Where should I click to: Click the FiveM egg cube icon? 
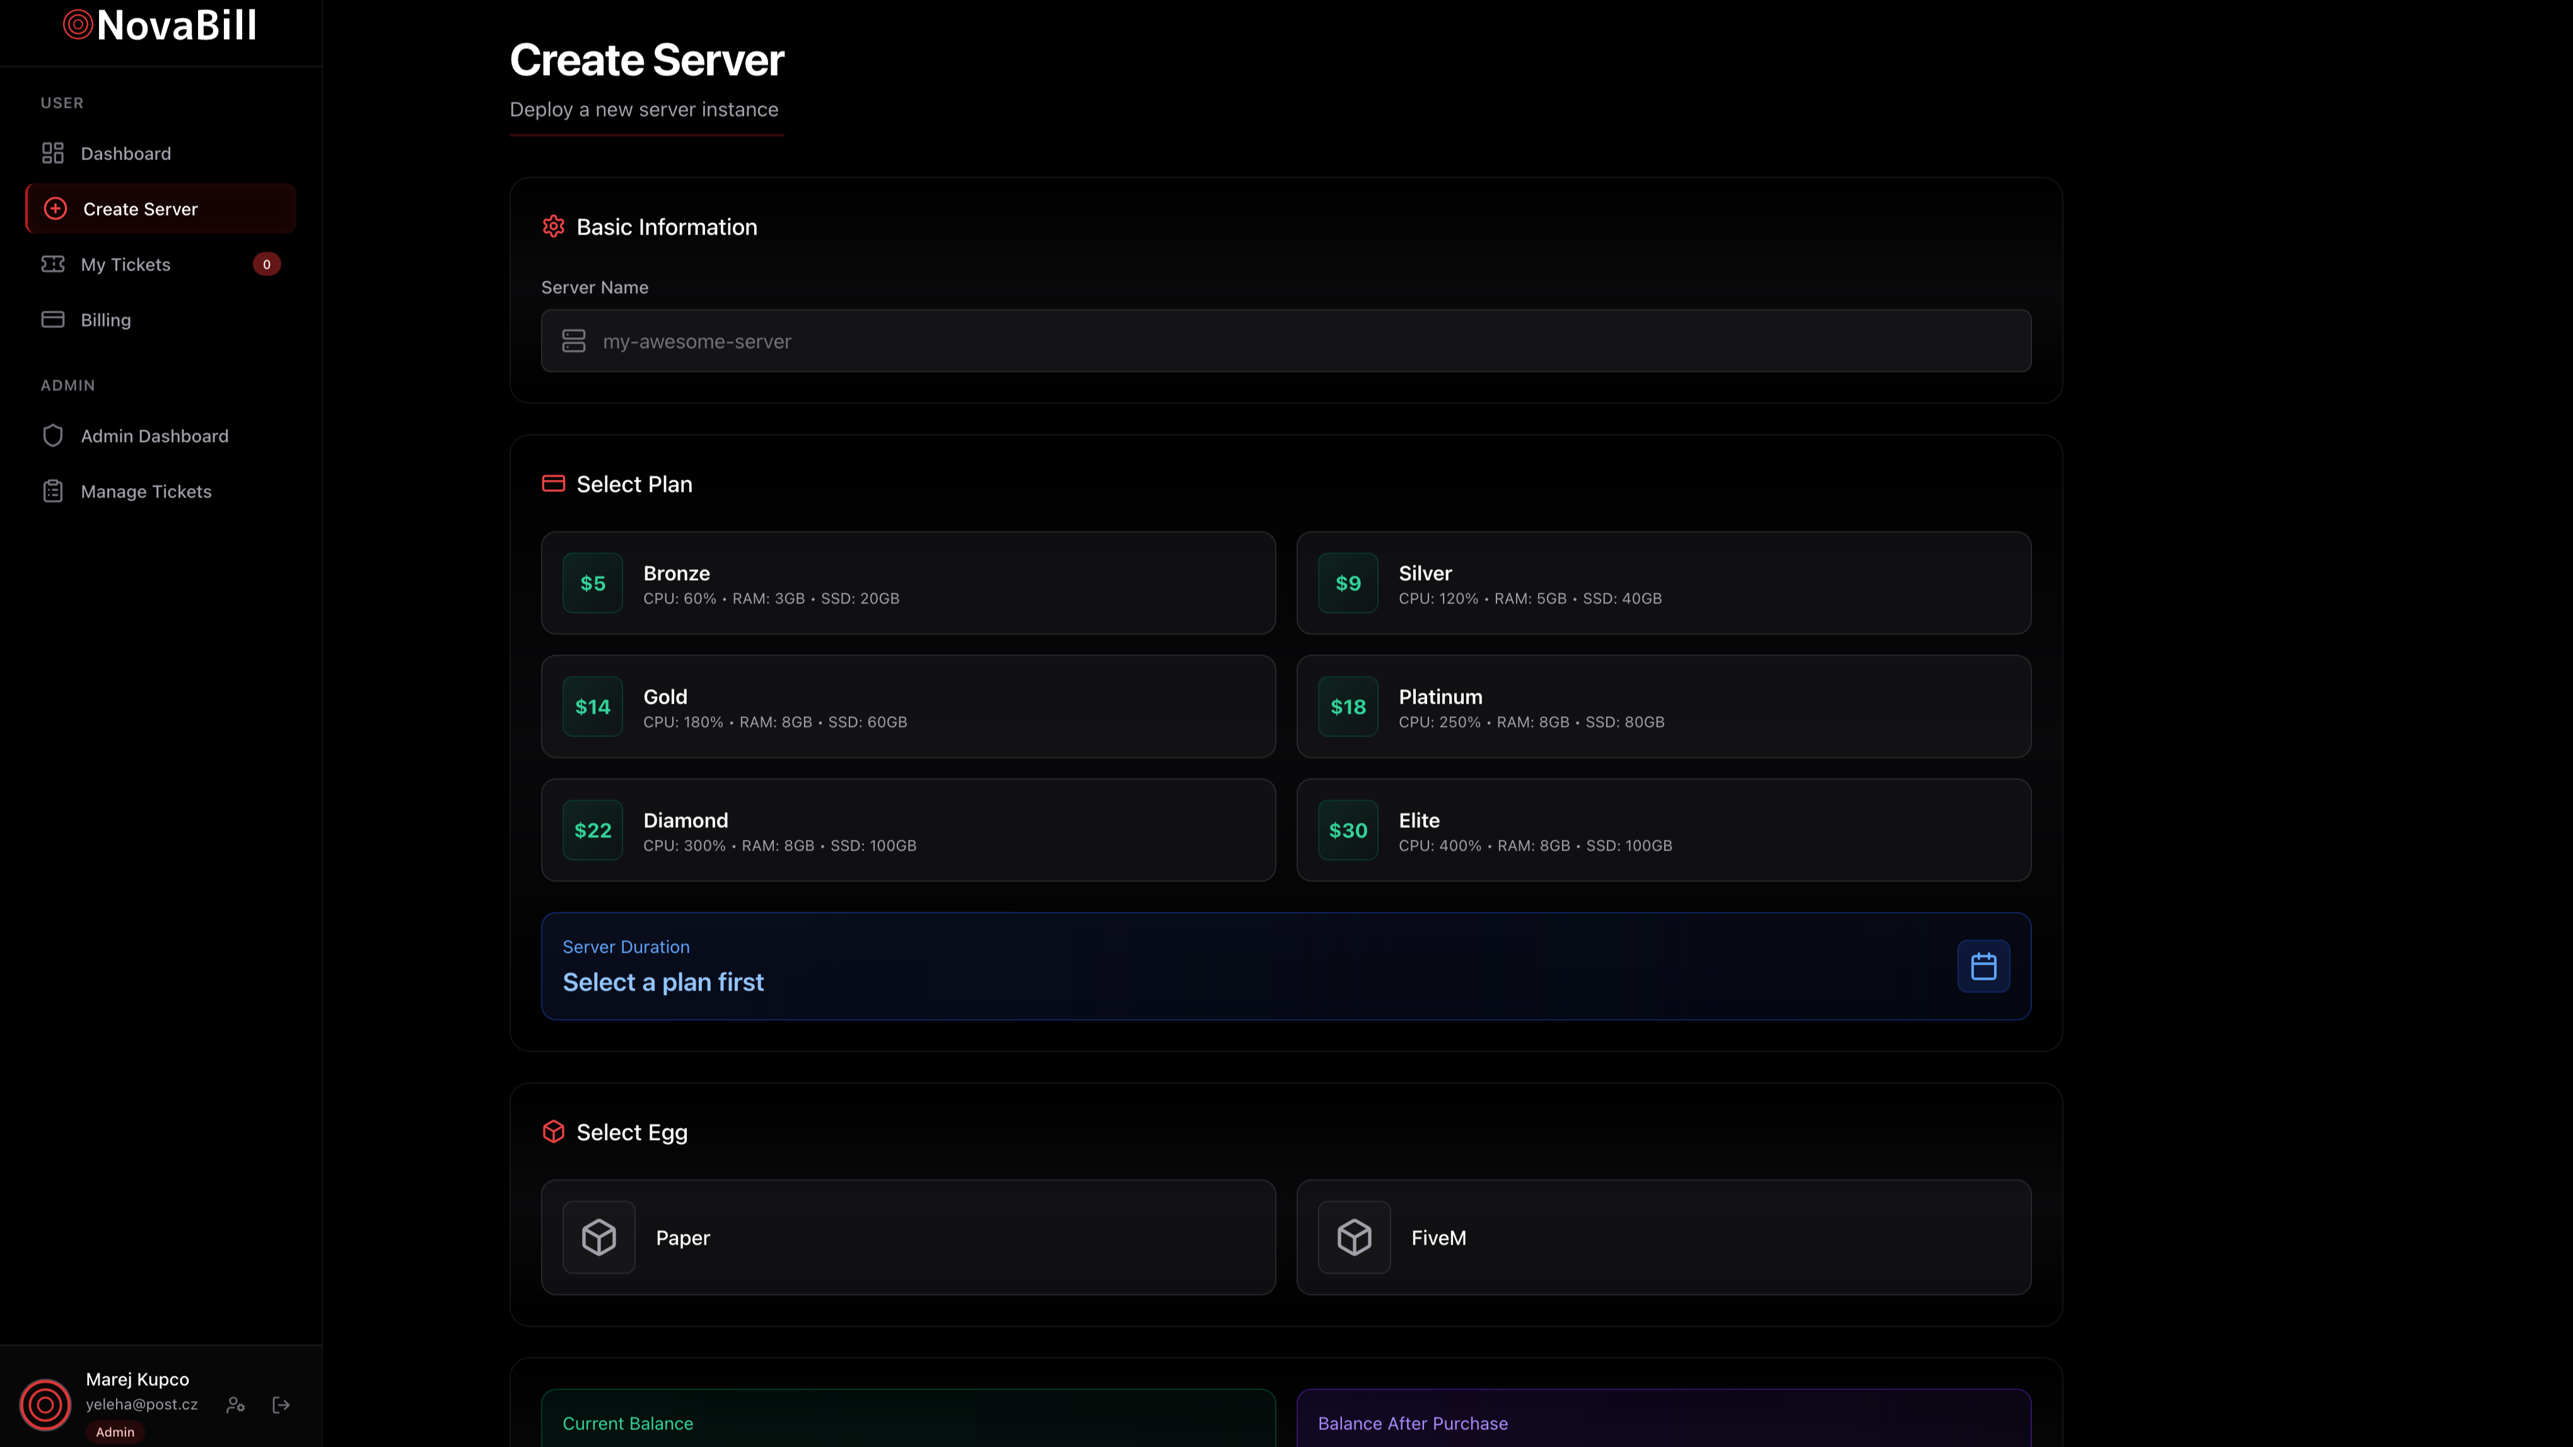tap(1353, 1237)
